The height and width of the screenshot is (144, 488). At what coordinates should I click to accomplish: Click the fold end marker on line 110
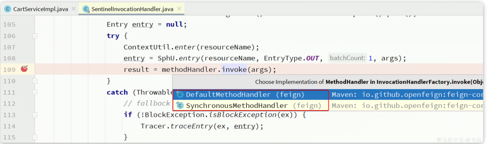[x=35, y=81]
